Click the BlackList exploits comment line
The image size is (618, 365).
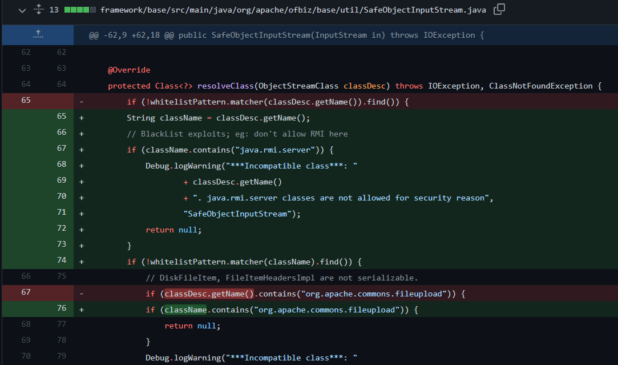[237, 133]
